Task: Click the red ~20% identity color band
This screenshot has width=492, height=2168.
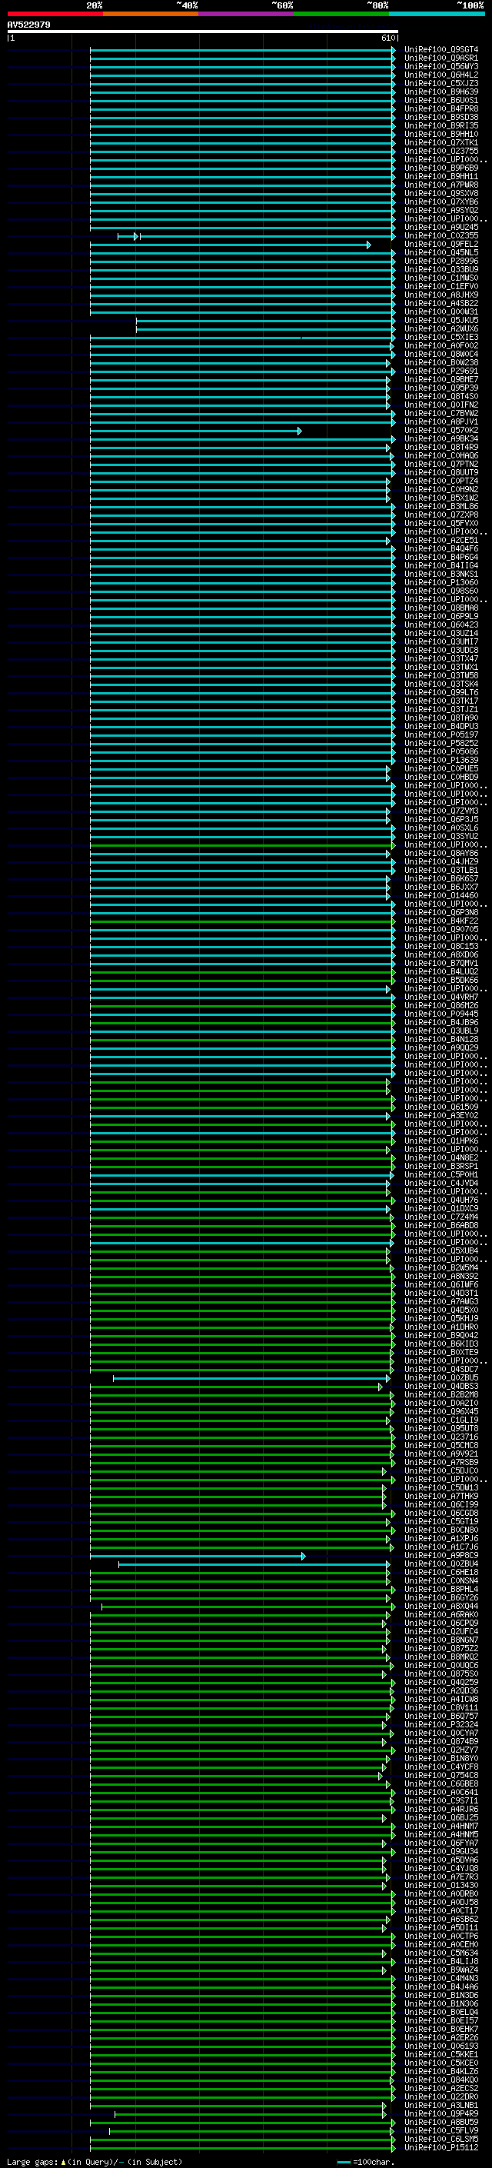Action: click(x=55, y=14)
